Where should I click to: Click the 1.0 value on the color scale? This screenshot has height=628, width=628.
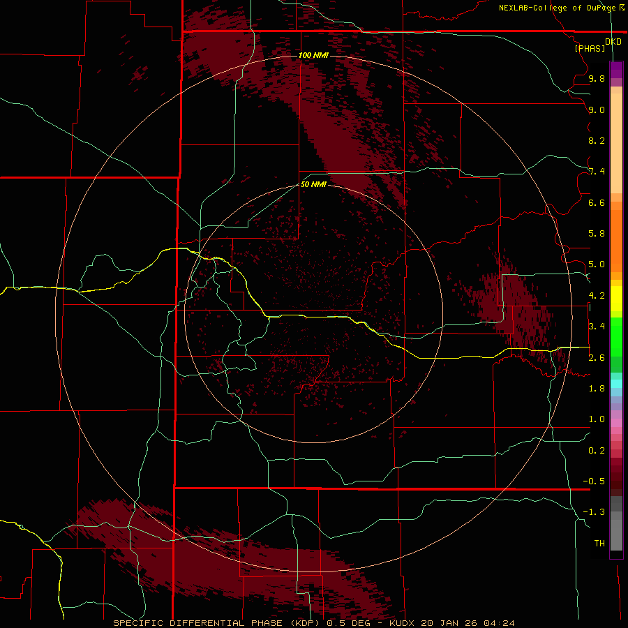coord(597,419)
